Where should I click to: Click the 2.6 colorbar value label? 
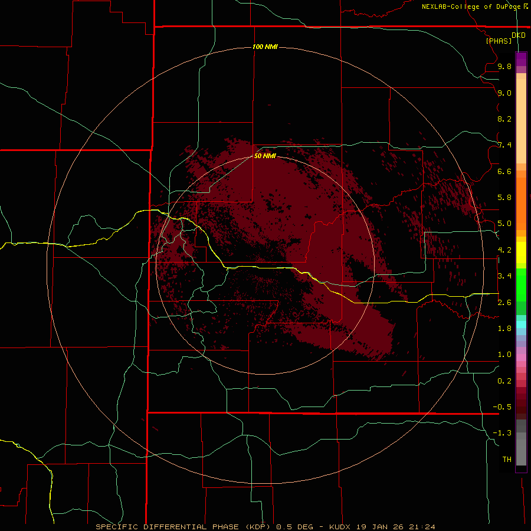[504, 303]
